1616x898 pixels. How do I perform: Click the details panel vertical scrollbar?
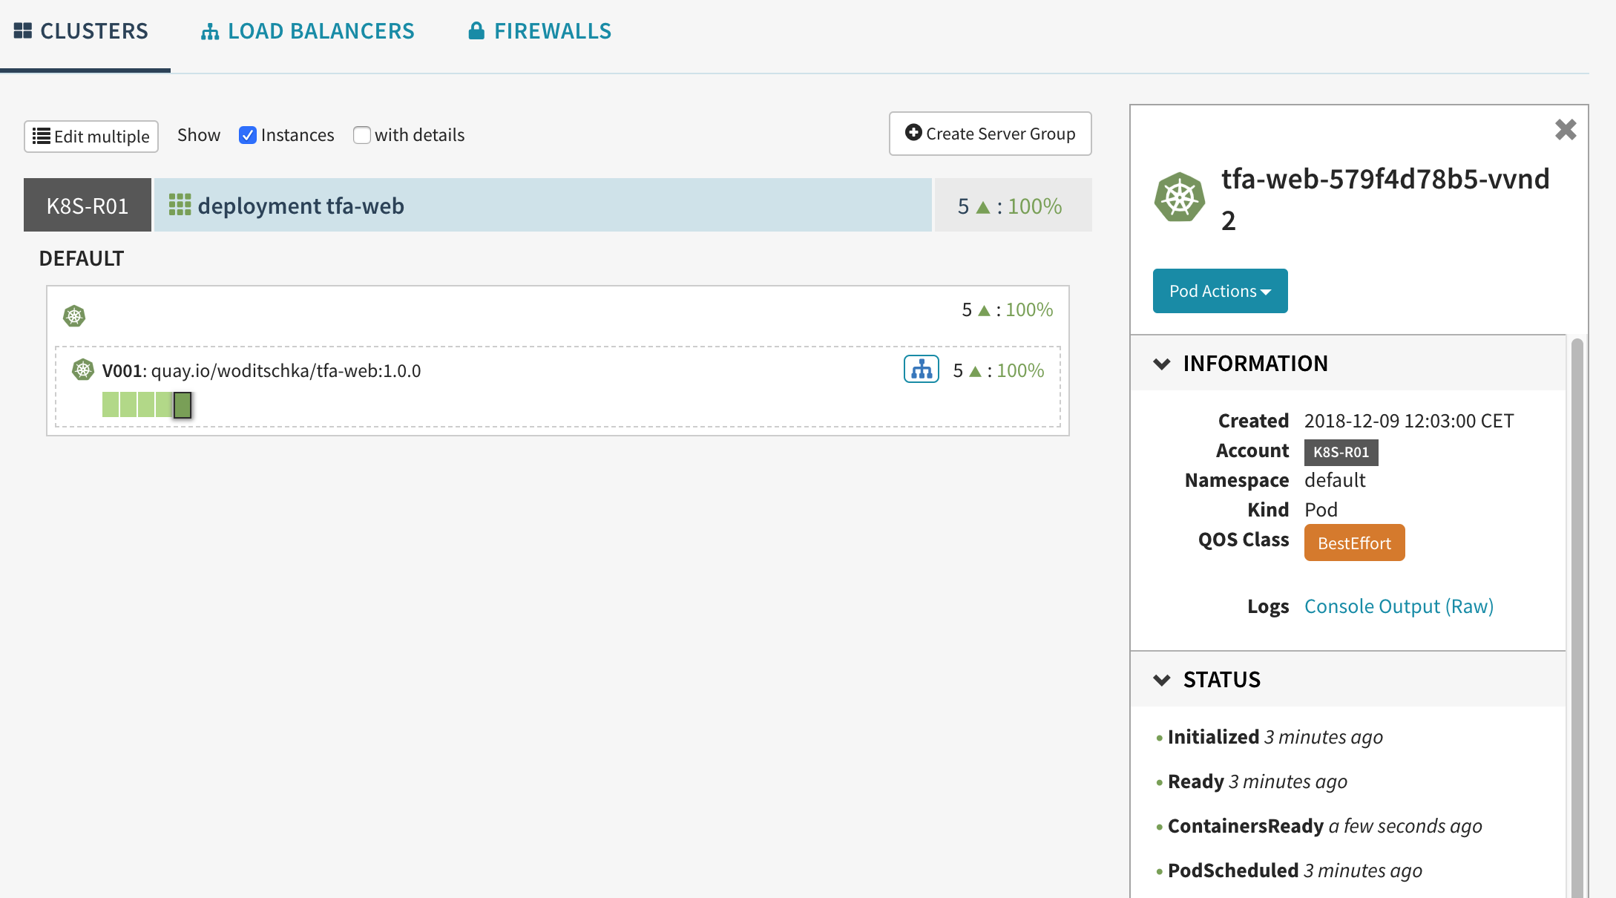[1577, 594]
